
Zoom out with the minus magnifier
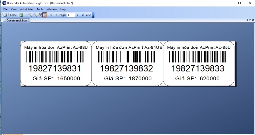pyautogui.click(x=35, y=15)
